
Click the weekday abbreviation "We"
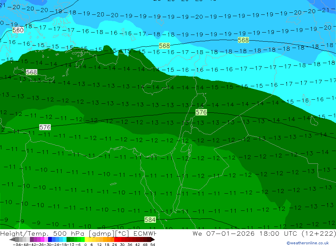click(197, 233)
